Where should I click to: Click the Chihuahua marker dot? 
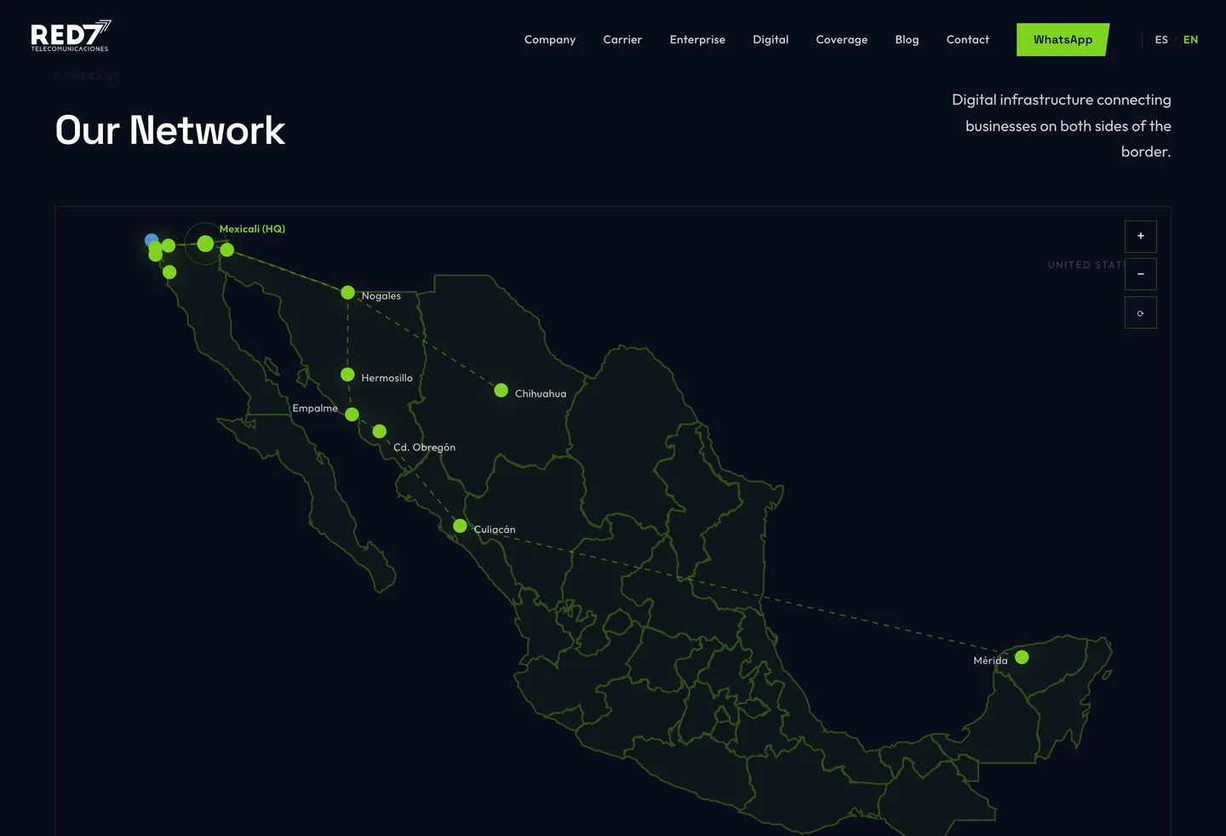[x=501, y=391]
